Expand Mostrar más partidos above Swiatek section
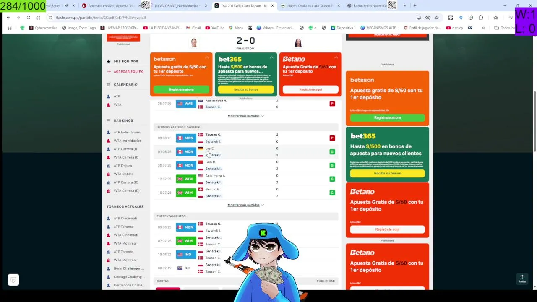The height and width of the screenshot is (302, 537). (246, 116)
